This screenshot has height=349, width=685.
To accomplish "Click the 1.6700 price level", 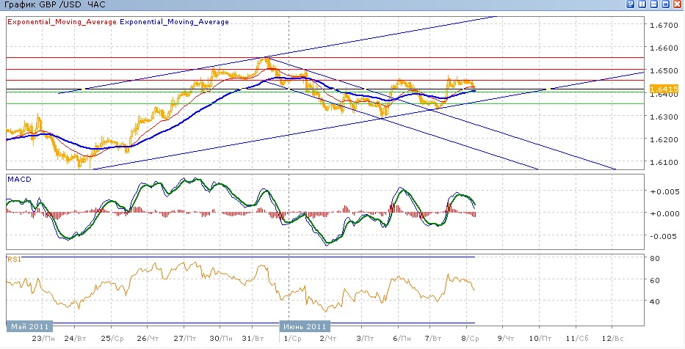I will pyautogui.click(x=664, y=26).
